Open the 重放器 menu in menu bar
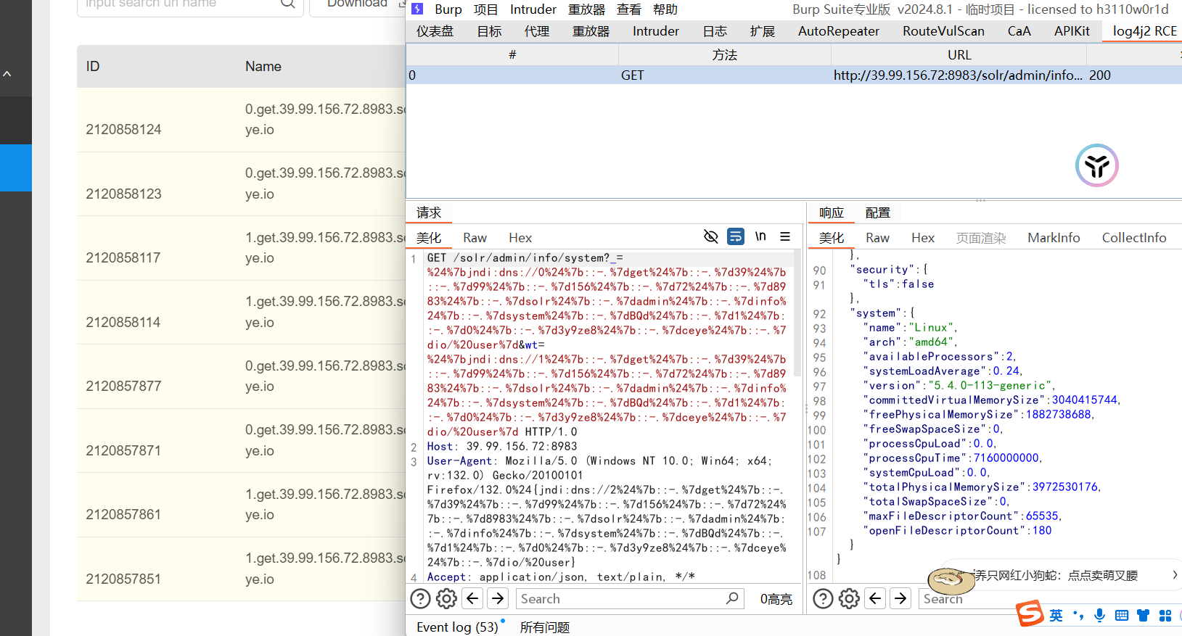1182x636 pixels. pos(586,9)
